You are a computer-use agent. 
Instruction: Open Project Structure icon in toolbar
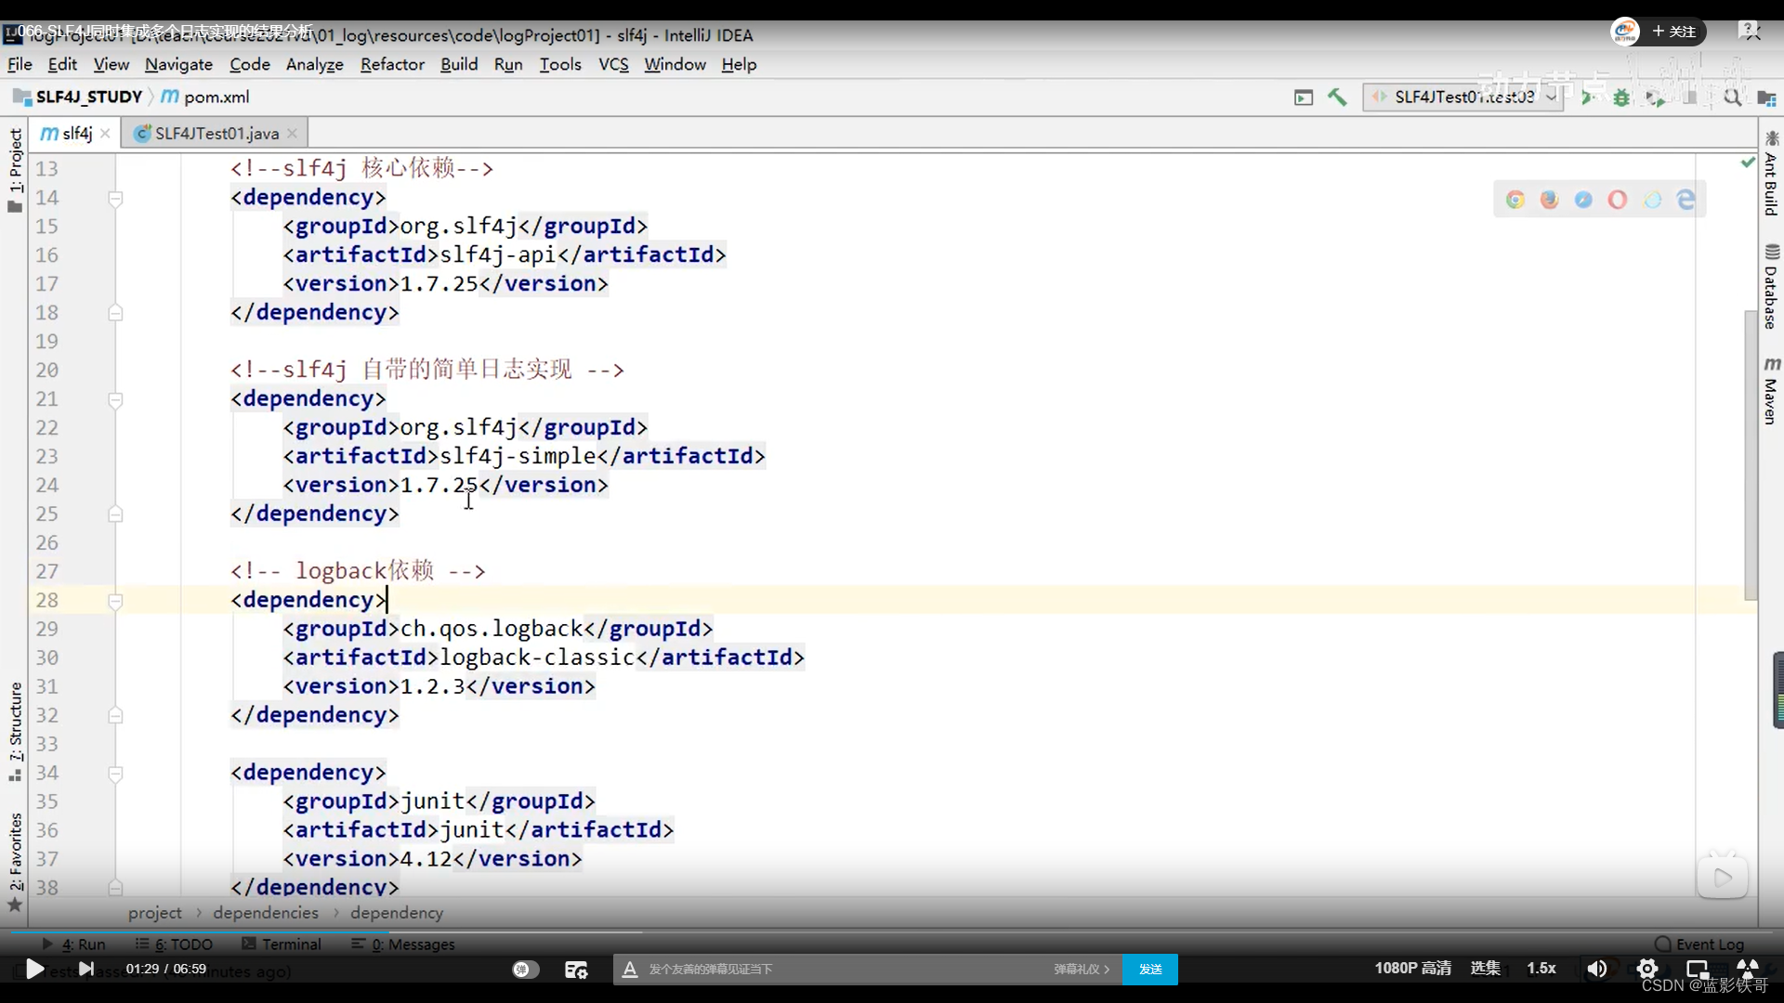1766,98
